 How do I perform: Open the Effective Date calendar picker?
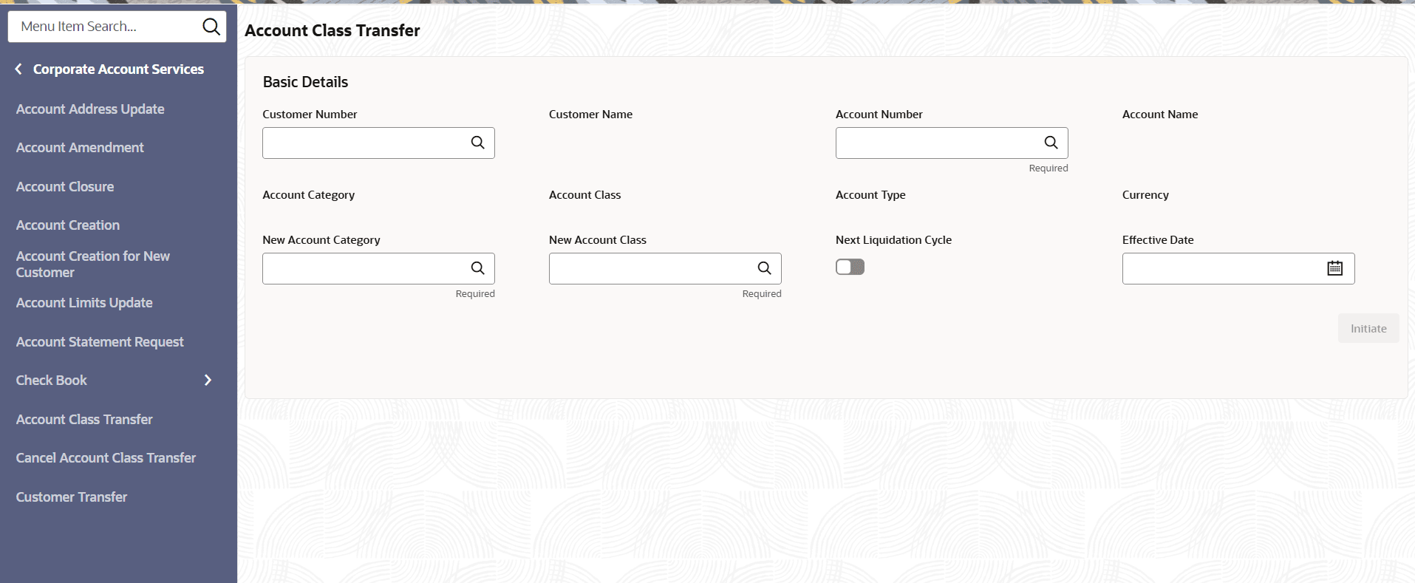1334,268
